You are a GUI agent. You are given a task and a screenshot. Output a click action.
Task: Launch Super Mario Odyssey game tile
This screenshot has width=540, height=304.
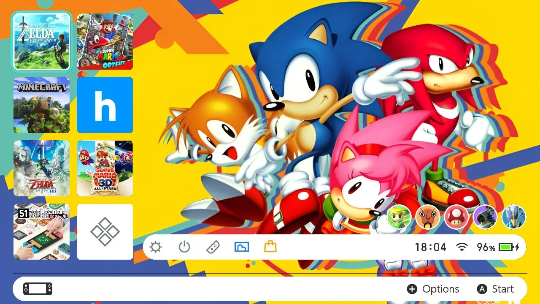click(105, 41)
